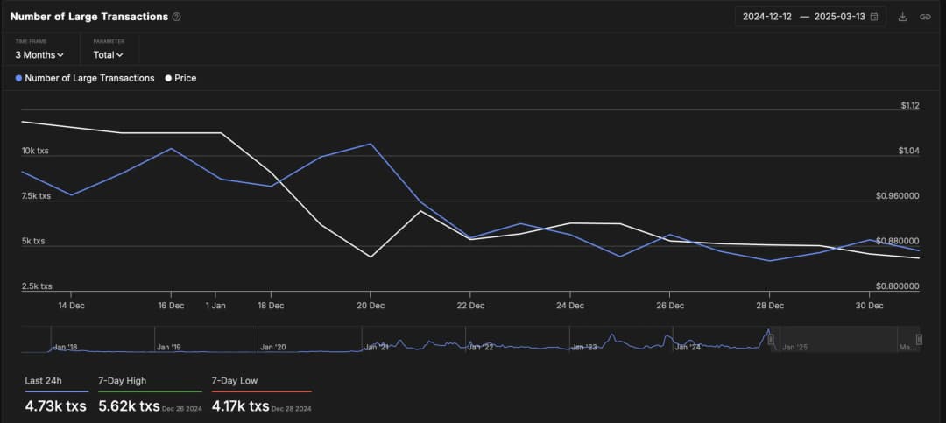Toggle the Price series in legend
This screenshot has width=946, height=423.
[x=185, y=78]
